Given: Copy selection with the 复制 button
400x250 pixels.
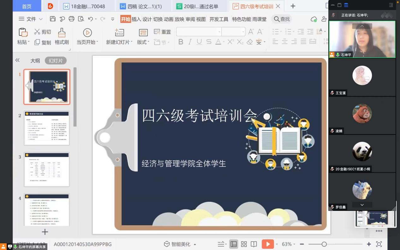Looking at the screenshot, I should coord(43,42).
